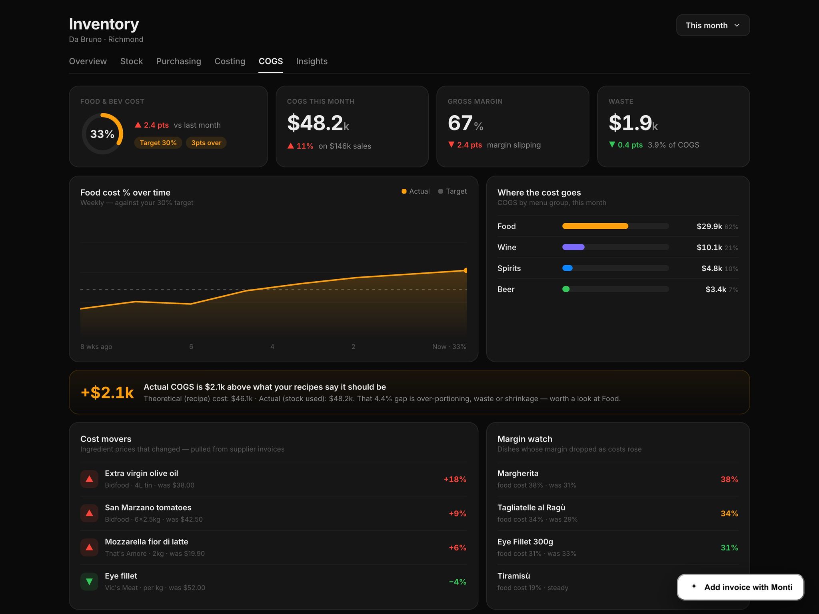
Task: Click the +18% olive oil change value
Action: 455,479
